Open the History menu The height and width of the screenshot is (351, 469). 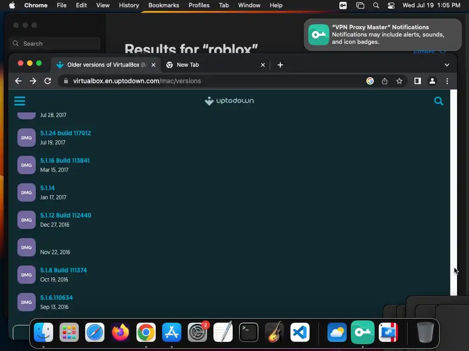pos(129,5)
